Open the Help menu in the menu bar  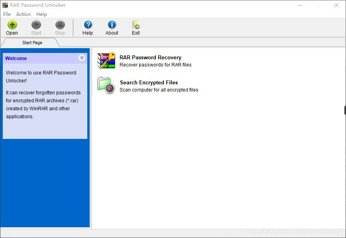point(41,14)
